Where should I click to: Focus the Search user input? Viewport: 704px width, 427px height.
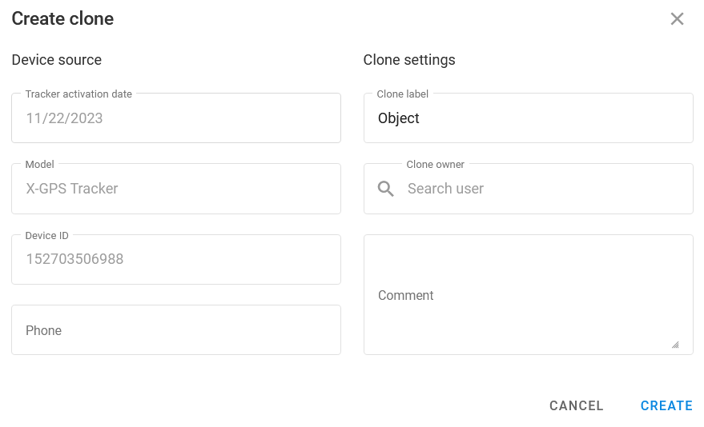coord(545,189)
